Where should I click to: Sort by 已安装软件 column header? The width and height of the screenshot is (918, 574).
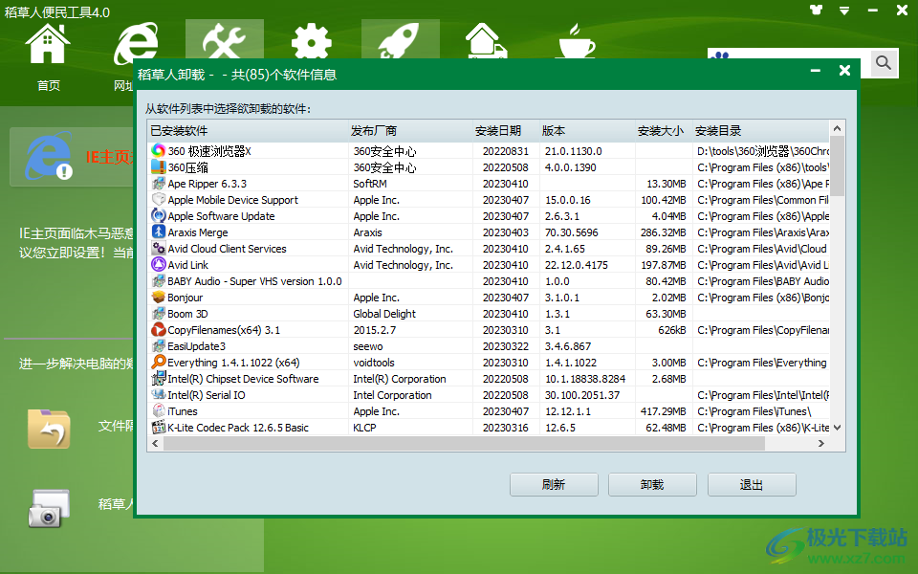point(248,131)
